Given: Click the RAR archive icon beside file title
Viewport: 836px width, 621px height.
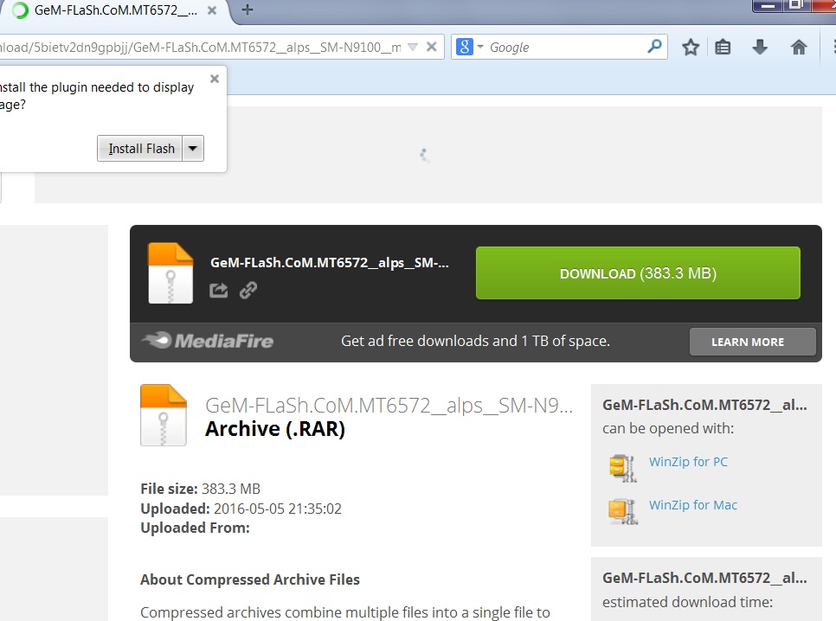Looking at the screenshot, I should click(x=164, y=414).
